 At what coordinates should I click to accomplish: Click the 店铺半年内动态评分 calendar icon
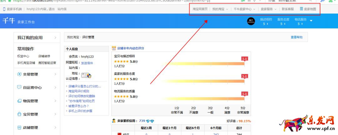click(x=114, y=48)
